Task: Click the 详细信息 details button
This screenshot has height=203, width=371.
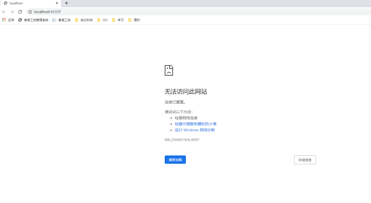Action: (305, 160)
